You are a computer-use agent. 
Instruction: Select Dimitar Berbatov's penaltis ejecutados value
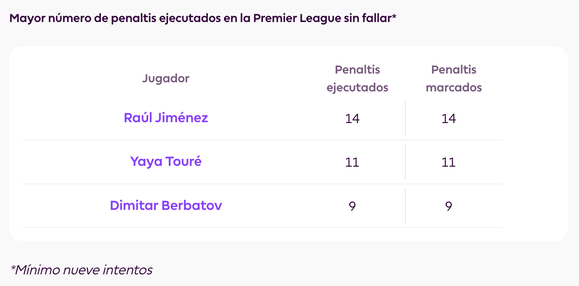coord(352,206)
